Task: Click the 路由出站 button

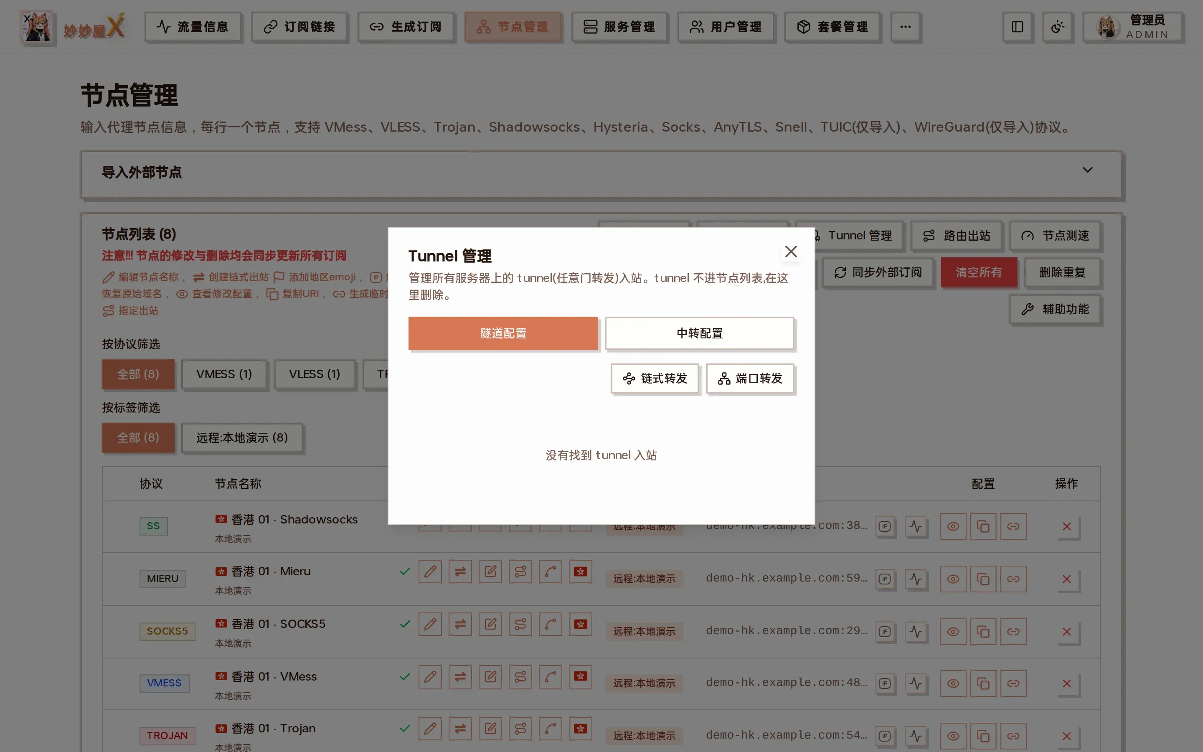Action: pyautogui.click(x=957, y=235)
